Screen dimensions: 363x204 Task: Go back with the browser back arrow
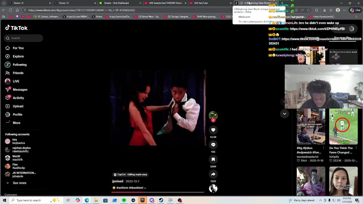click(3, 10)
